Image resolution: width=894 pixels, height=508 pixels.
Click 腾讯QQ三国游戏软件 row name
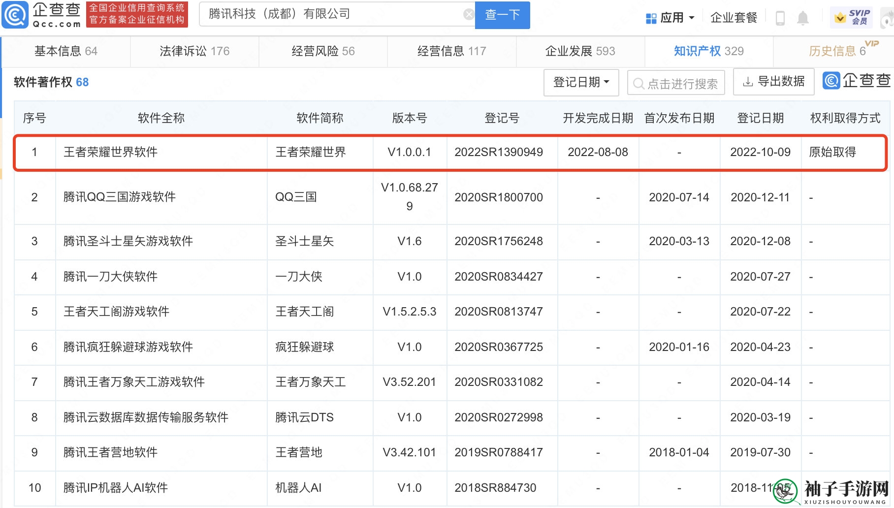120,197
